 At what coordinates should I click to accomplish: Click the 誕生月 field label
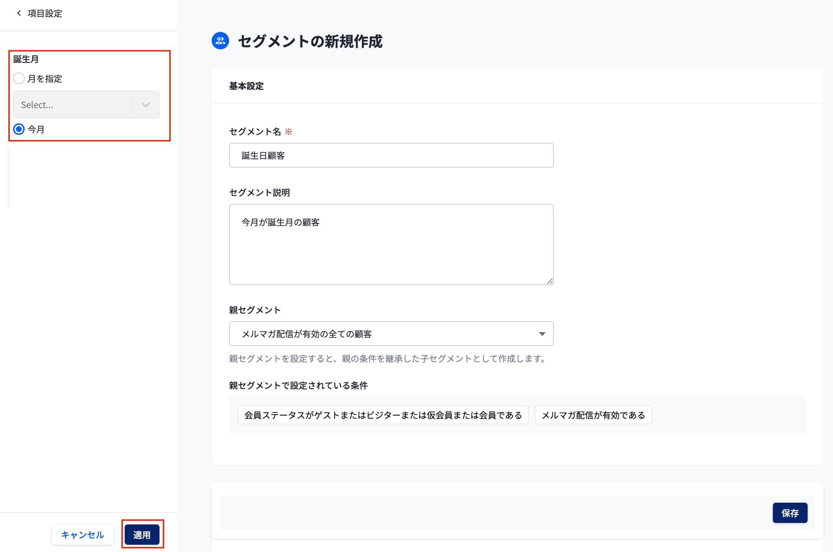coord(26,59)
